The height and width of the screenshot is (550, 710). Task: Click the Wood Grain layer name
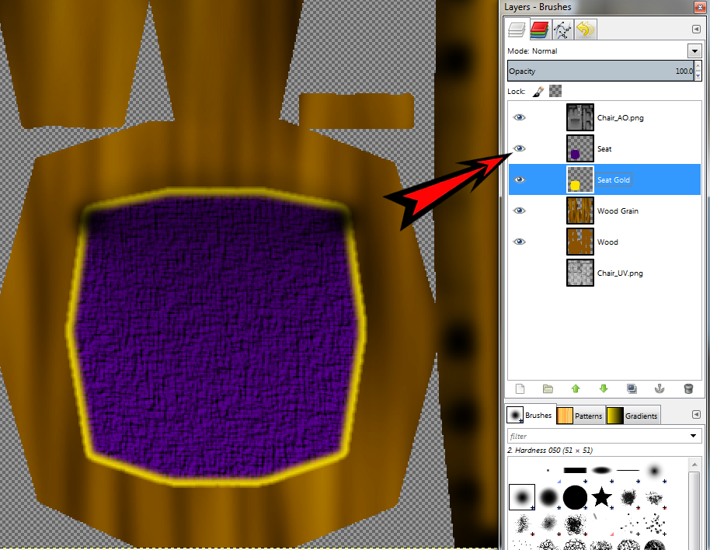pos(618,211)
